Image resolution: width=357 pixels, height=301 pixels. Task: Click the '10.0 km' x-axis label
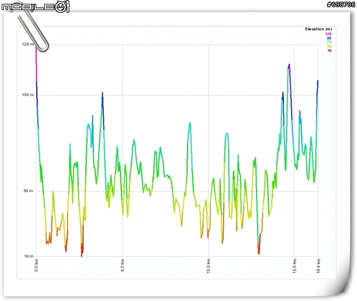click(208, 266)
